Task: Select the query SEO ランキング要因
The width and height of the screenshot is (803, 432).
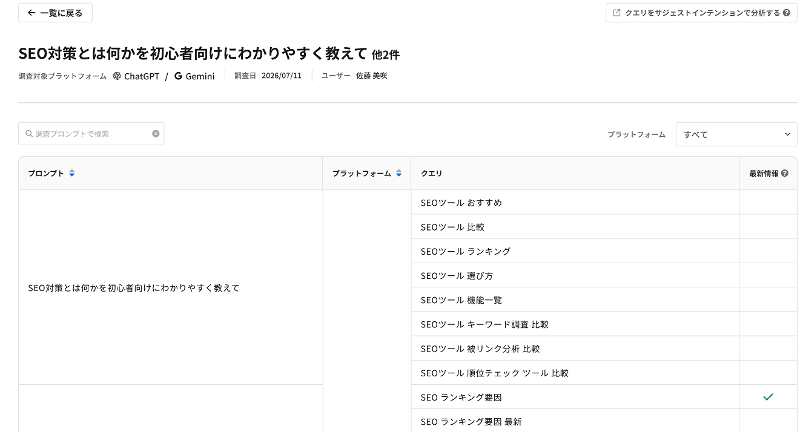Action: [x=461, y=397]
